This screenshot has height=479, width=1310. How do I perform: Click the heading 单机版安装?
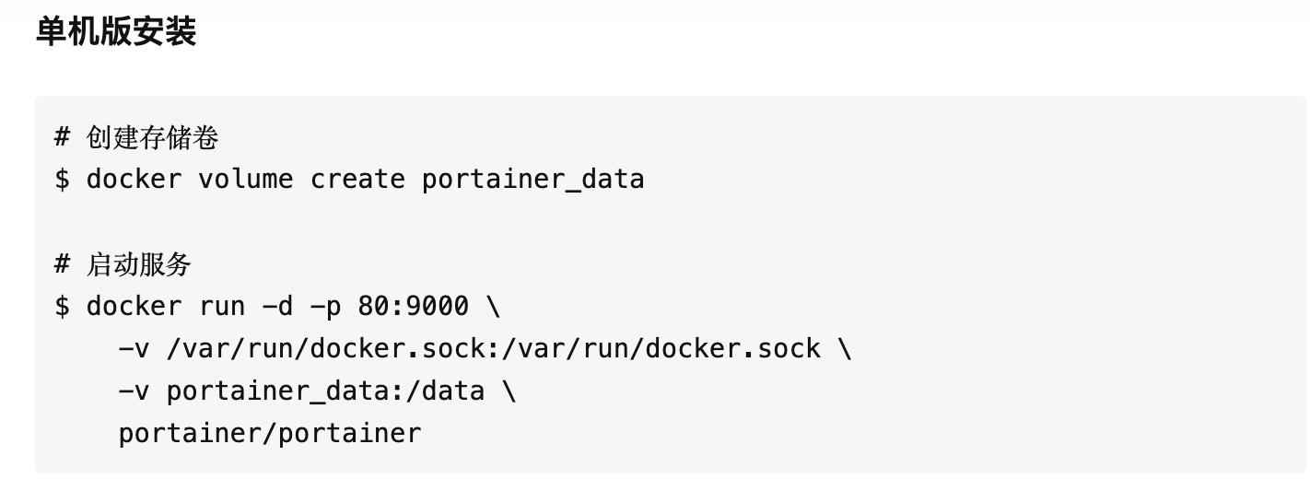point(116,33)
